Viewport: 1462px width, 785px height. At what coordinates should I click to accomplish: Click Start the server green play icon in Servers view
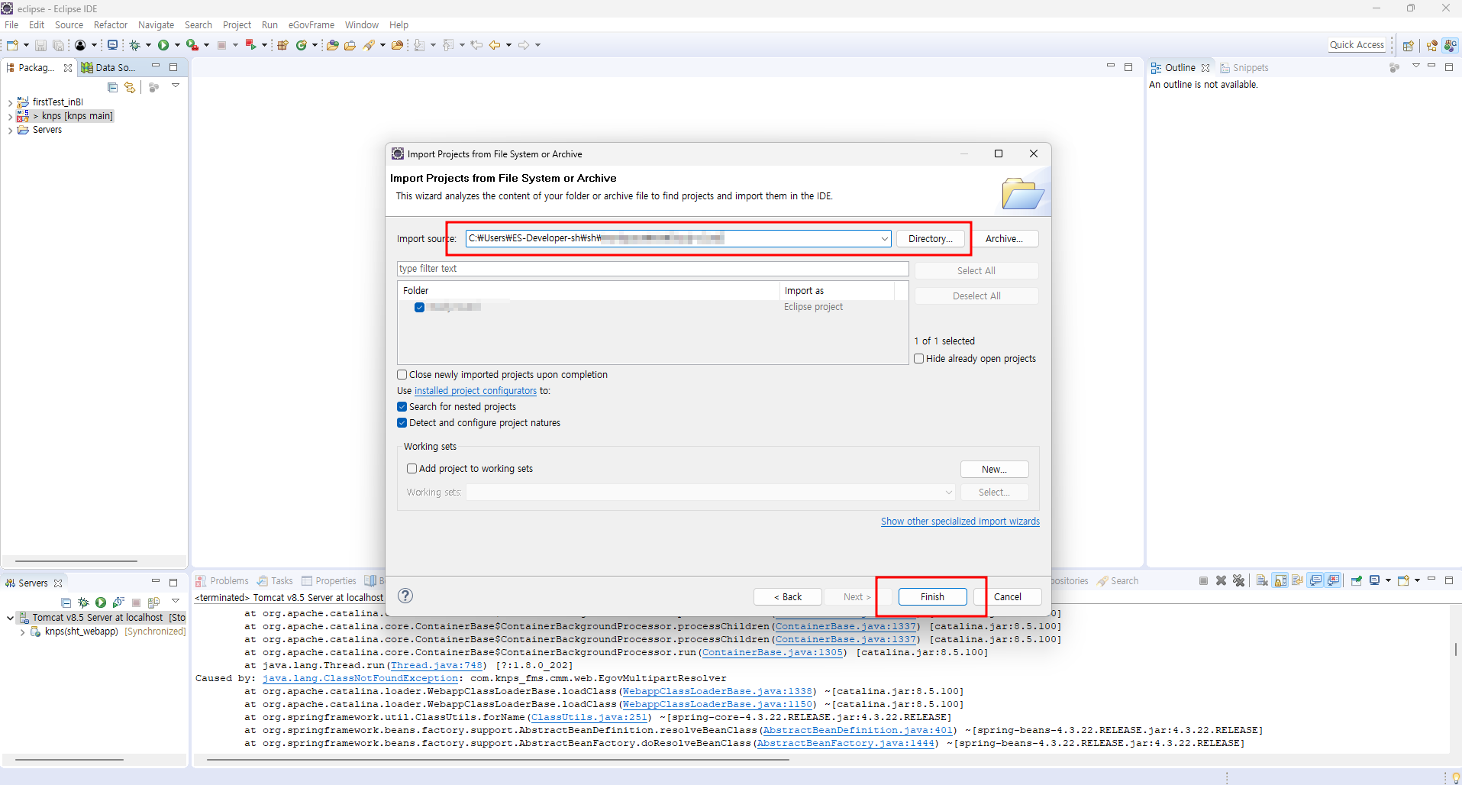pos(101,602)
